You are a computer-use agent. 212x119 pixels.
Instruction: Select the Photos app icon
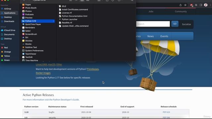coord(23,11)
